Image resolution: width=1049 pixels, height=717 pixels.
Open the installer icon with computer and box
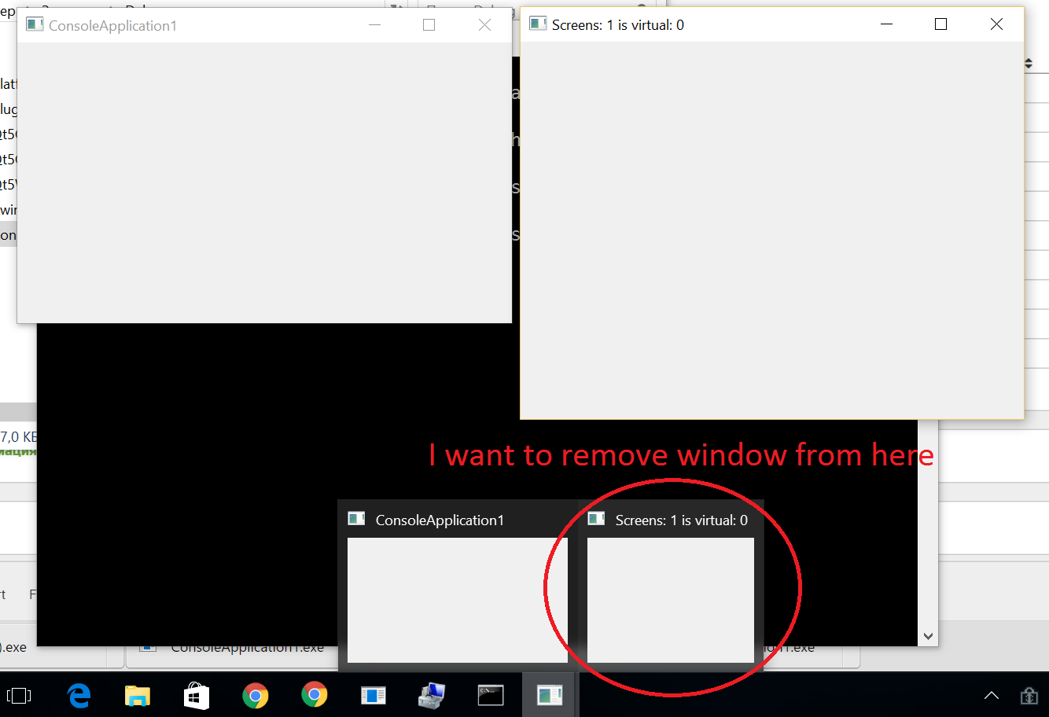(432, 695)
